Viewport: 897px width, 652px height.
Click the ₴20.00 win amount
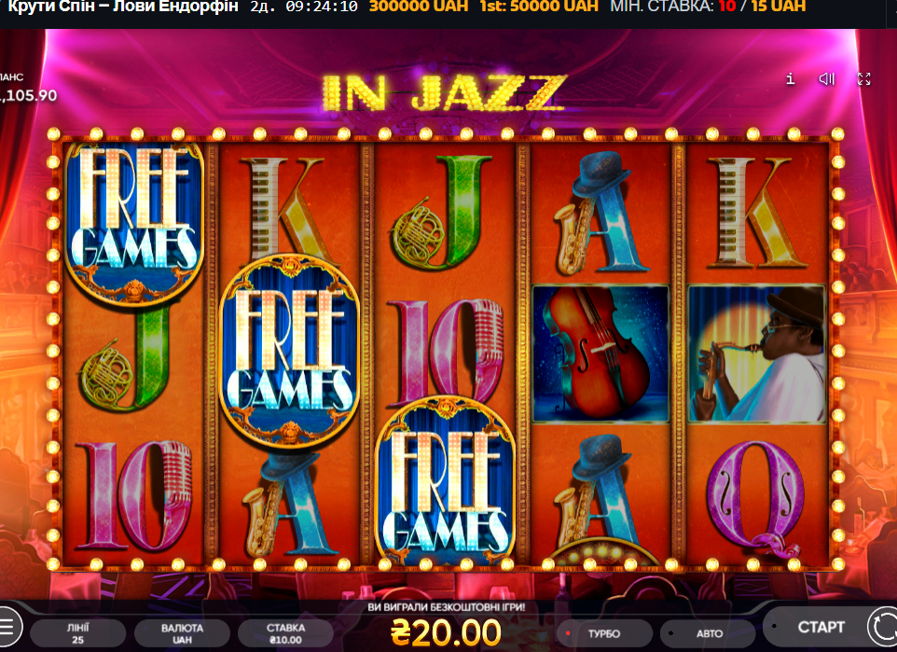pos(446,633)
